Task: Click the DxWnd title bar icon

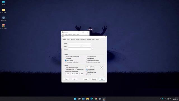Action: pyautogui.click(x=63, y=32)
